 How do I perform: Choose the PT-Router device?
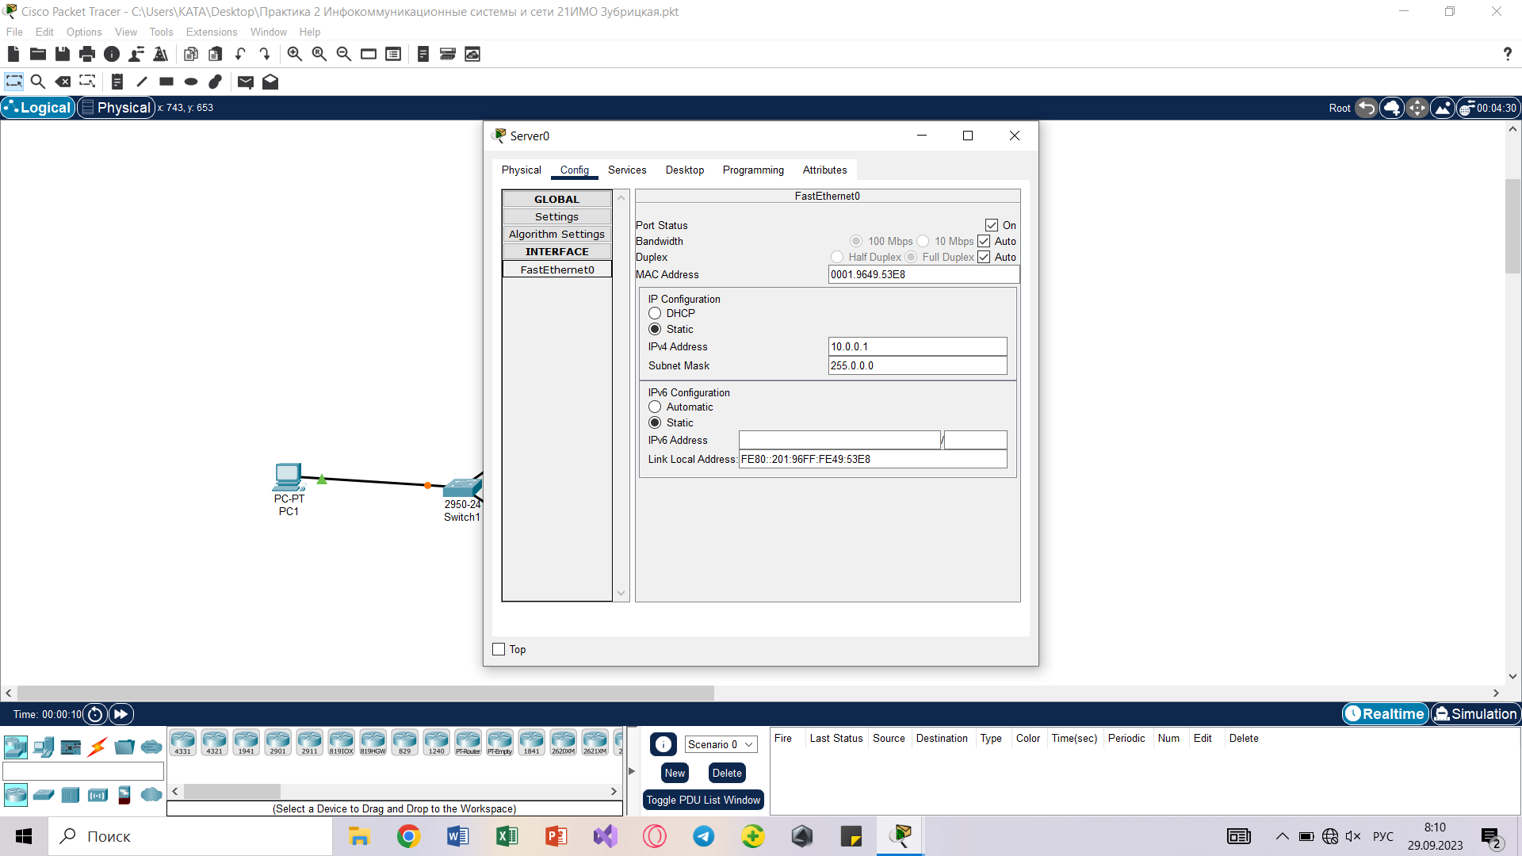[468, 743]
